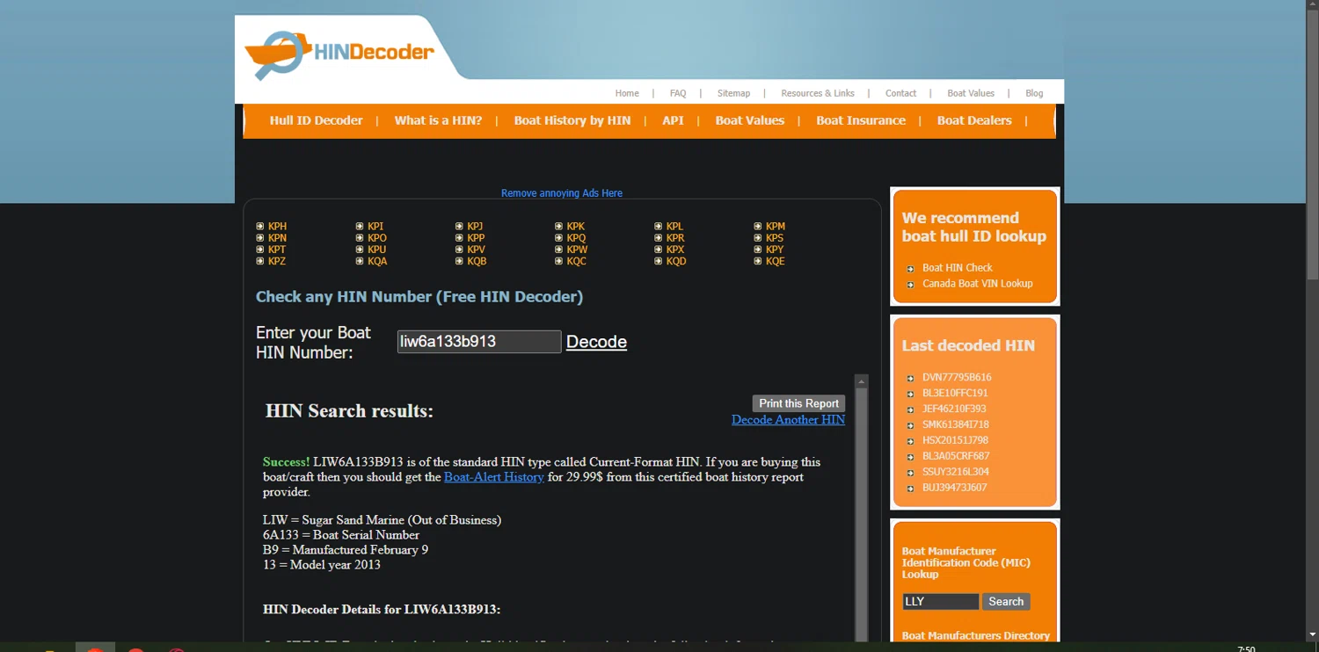Open last decoded HIN BL3A05CRF687

(x=956, y=457)
